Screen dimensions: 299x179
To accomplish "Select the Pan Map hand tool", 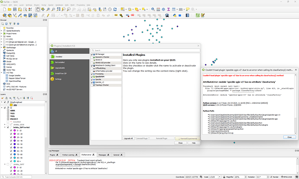I will coord(38,10).
